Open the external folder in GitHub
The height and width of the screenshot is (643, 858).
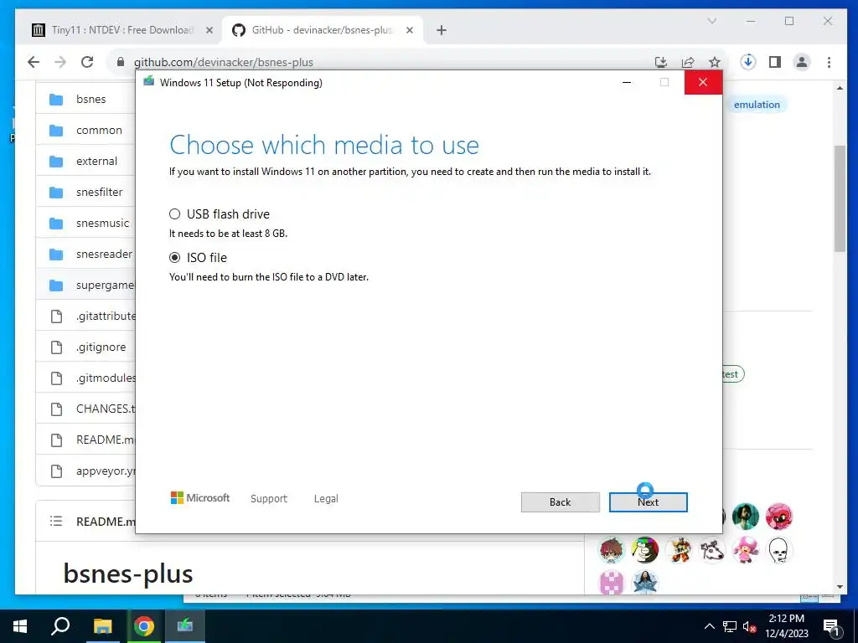point(97,162)
